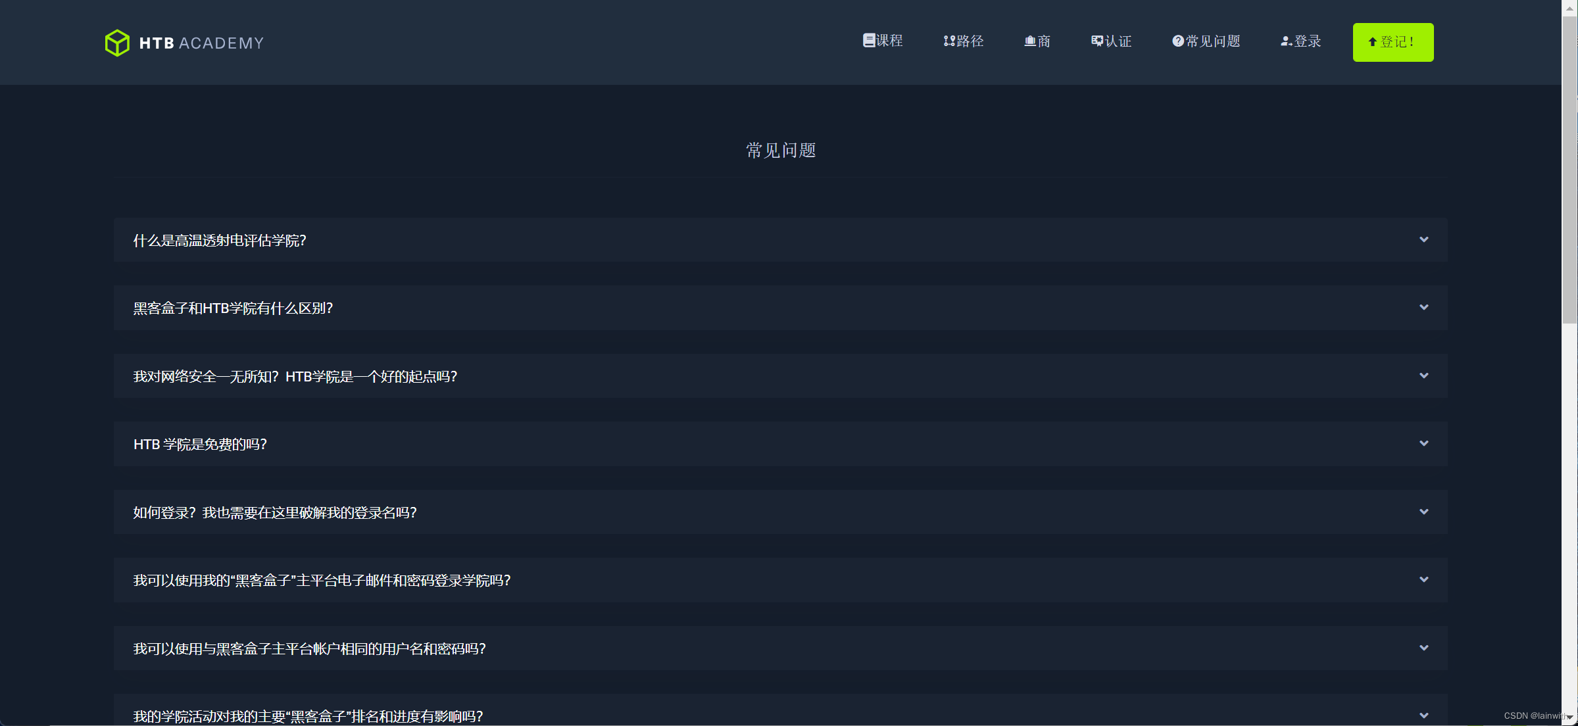Click the green 登记! sign-up button
The height and width of the screenshot is (726, 1578).
[x=1393, y=42]
